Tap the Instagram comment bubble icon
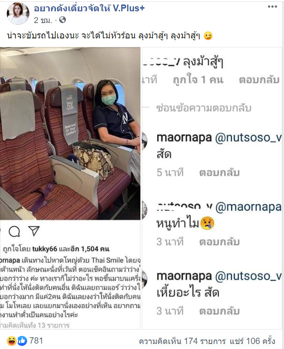Viewport: 284px width, 349px height. pos(14,231)
